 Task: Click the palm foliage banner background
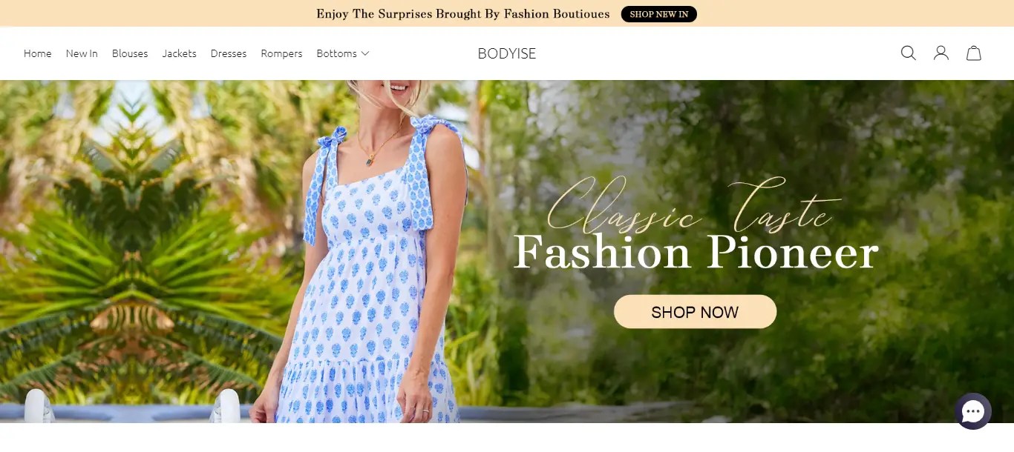(x=134, y=252)
